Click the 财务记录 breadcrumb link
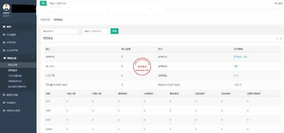 coord(45,20)
